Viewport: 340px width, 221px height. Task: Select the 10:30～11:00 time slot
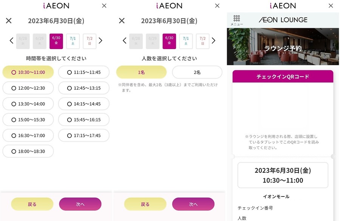click(x=28, y=72)
